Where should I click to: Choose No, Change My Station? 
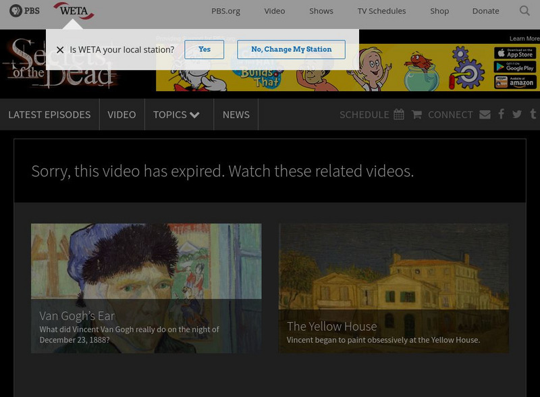[x=292, y=49]
